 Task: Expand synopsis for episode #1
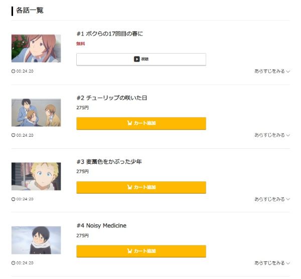272,71
